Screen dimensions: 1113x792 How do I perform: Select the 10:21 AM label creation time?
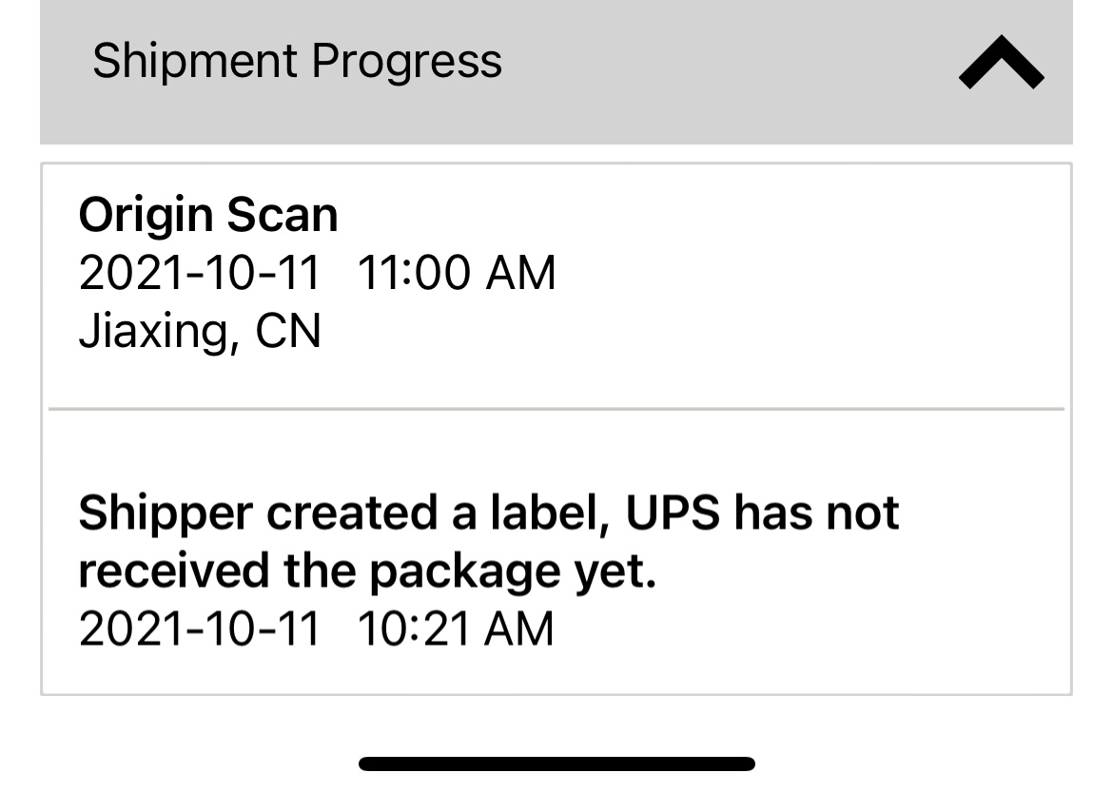click(456, 629)
